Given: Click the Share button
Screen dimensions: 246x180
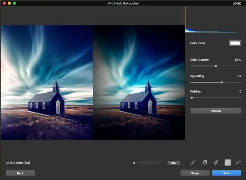Looking at the screenshot, I should 195,173.
